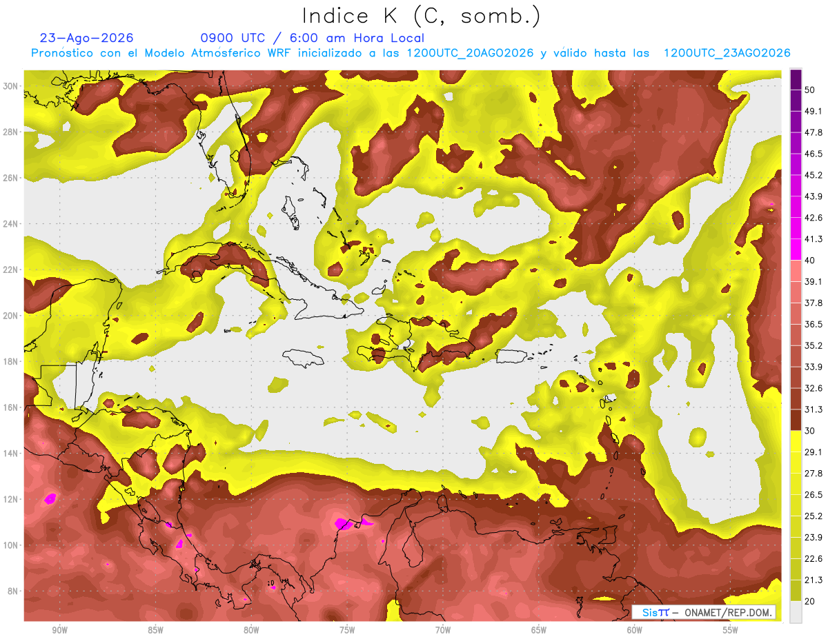
Task: Click "0900 UTC / 6:00 am Hora Local"
Action: [x=312, y=38]
